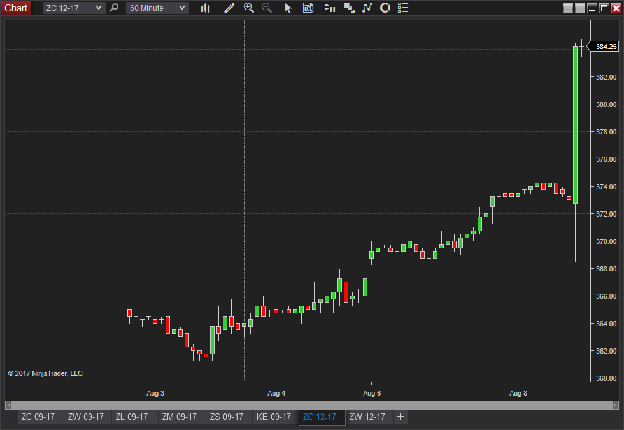Open the chart trader icon

pyautogui.click(x=330, y=8)
